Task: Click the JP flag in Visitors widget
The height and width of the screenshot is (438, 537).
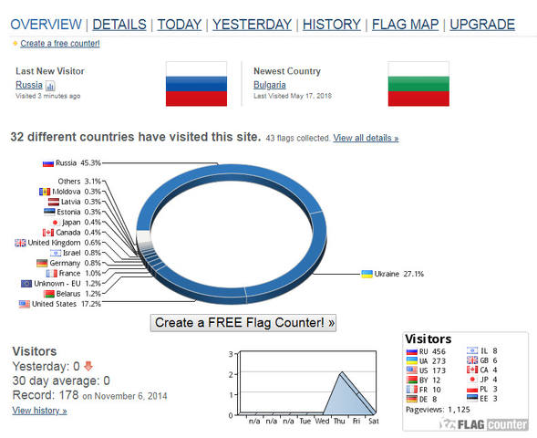Action: point(472,380)
